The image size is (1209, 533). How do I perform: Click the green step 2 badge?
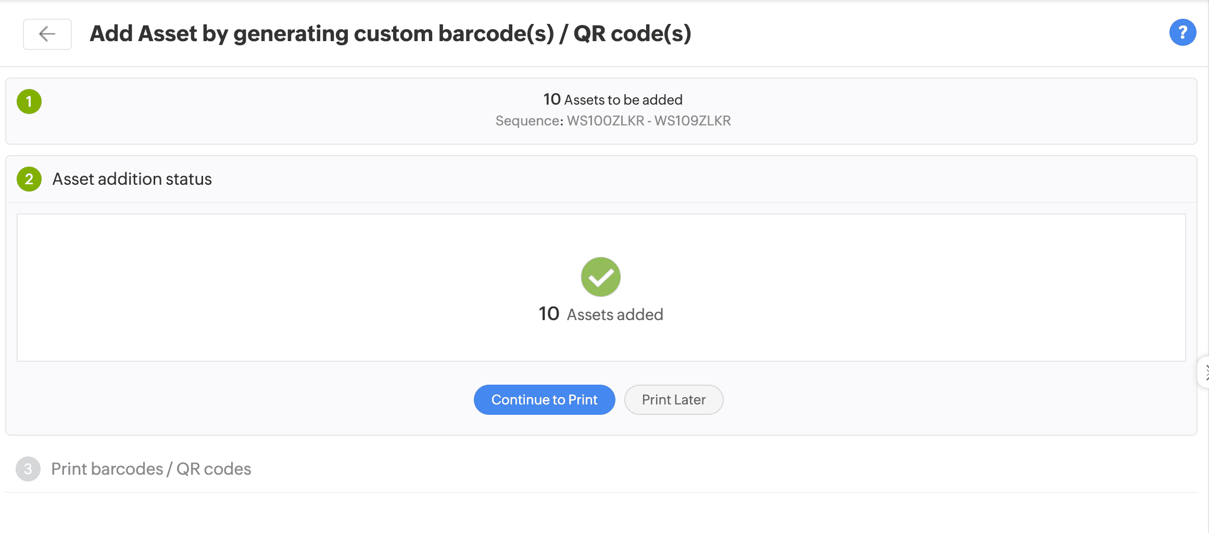[x=29, y=179]
